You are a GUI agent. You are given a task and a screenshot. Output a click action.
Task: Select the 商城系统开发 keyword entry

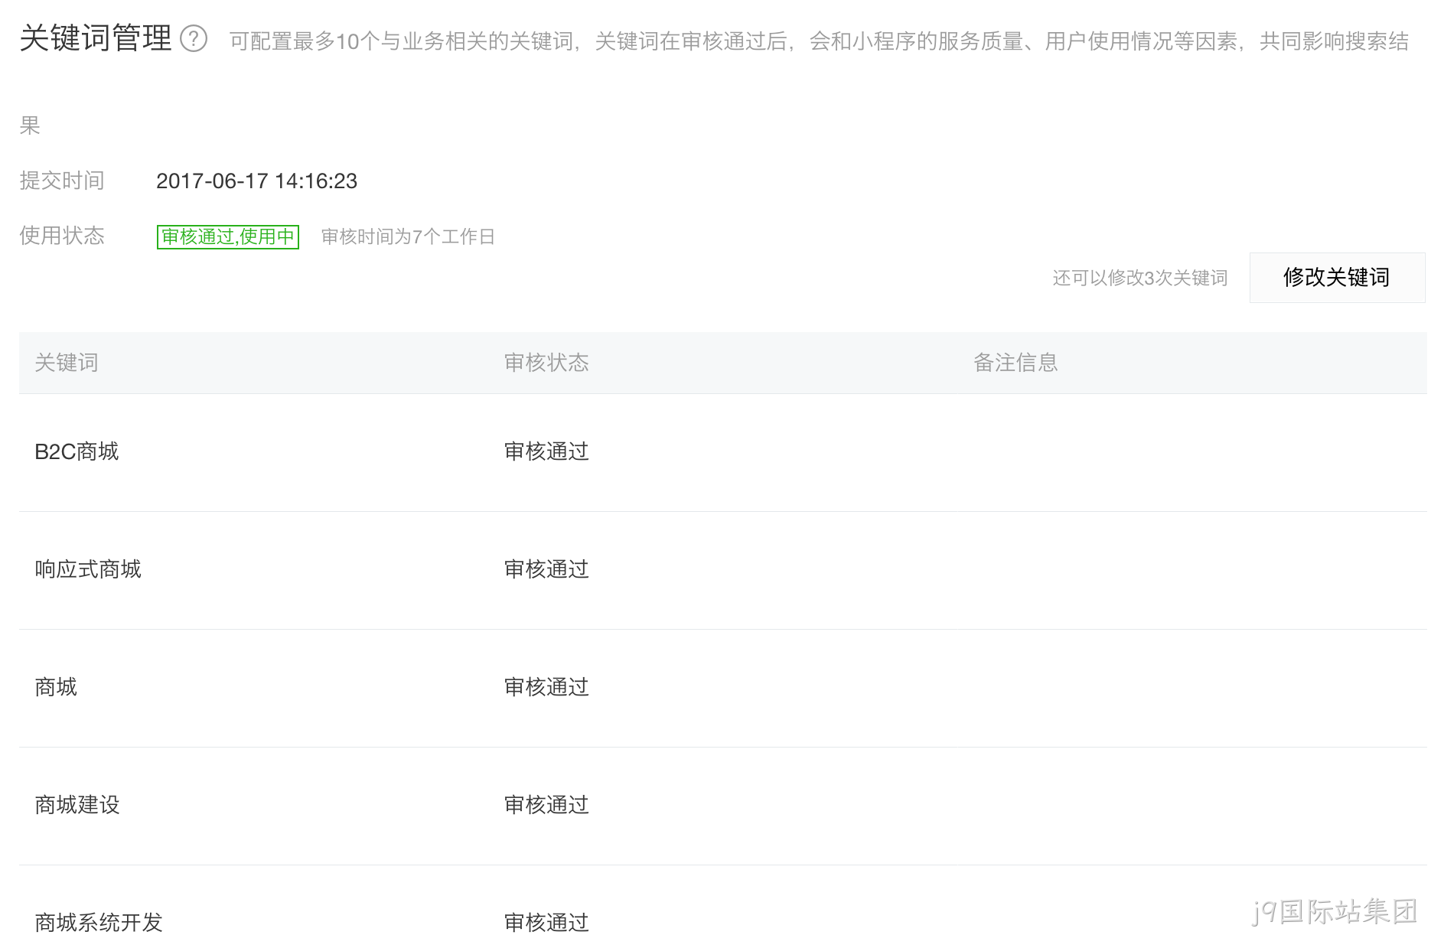(99, 922)
